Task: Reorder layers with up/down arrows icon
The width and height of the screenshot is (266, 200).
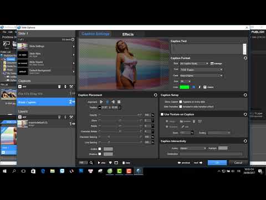Action: [65, 117]
